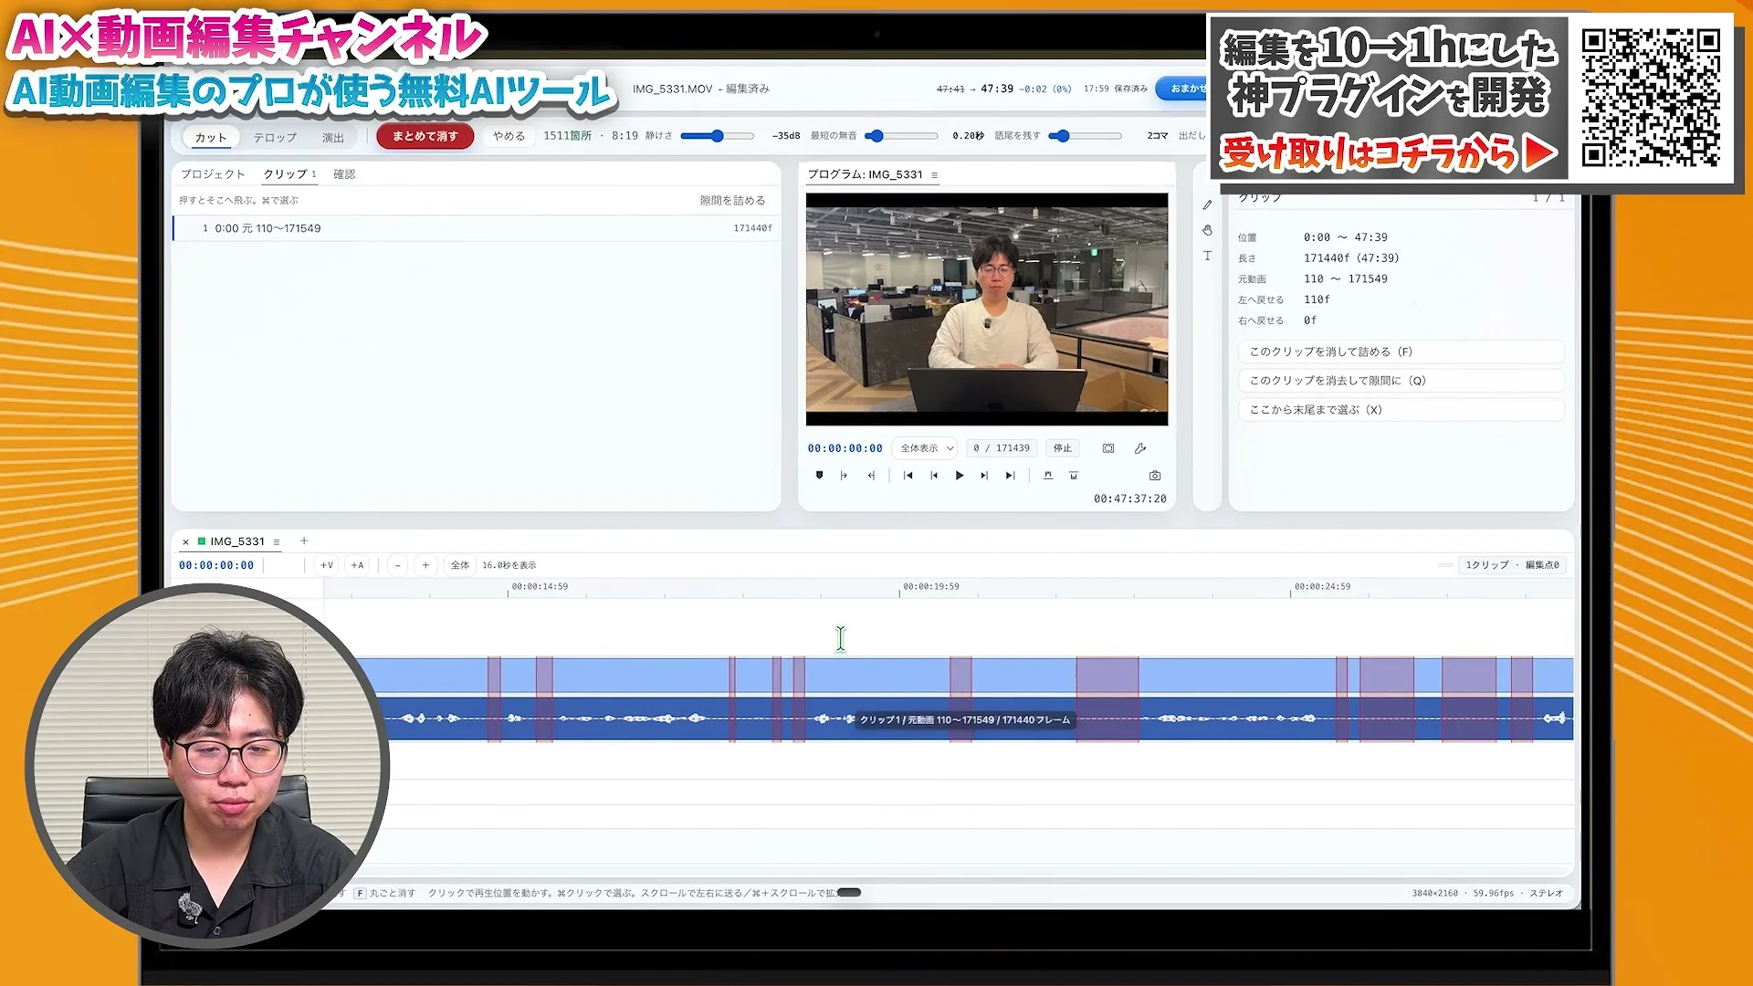Select the pencil tool in side strip
The height and width of the screenshot is (986, 1753).
(x=1207, y=205)
